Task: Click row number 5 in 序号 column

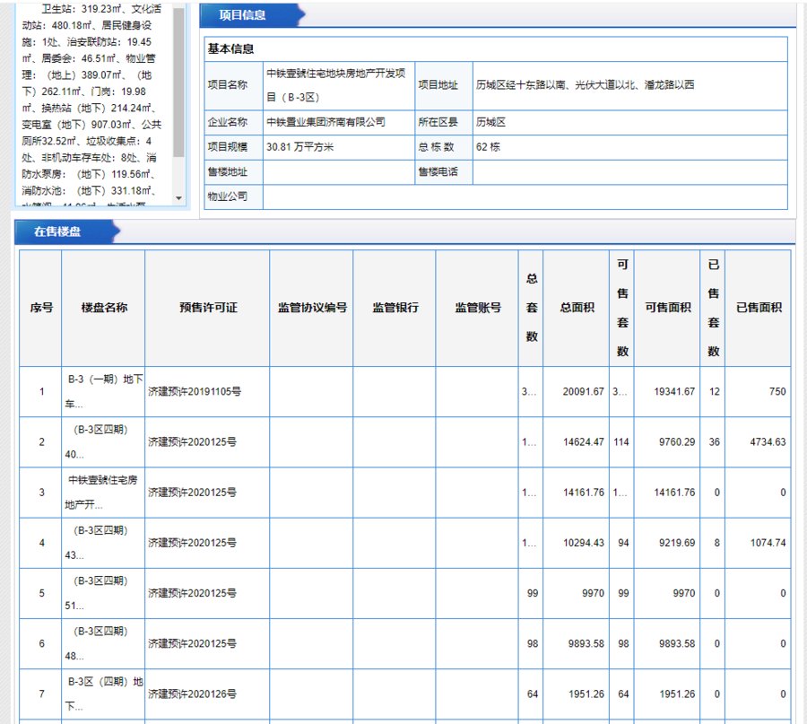Action: (41, 593)
